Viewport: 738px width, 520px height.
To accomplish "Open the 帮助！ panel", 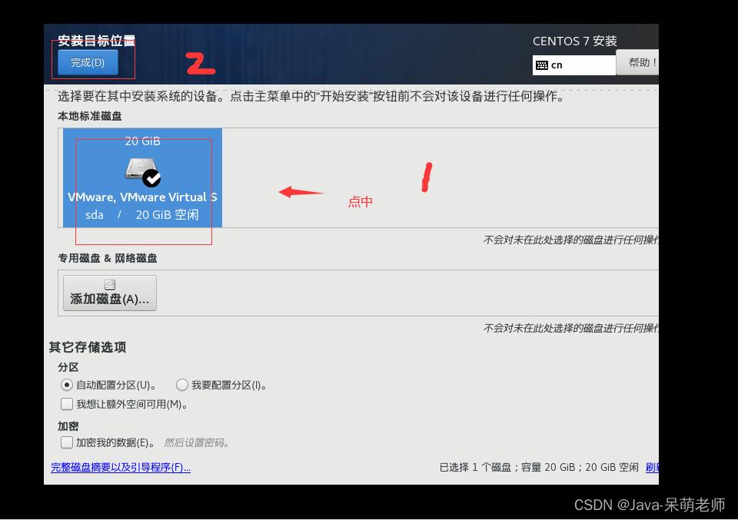I will pos(639,64).
